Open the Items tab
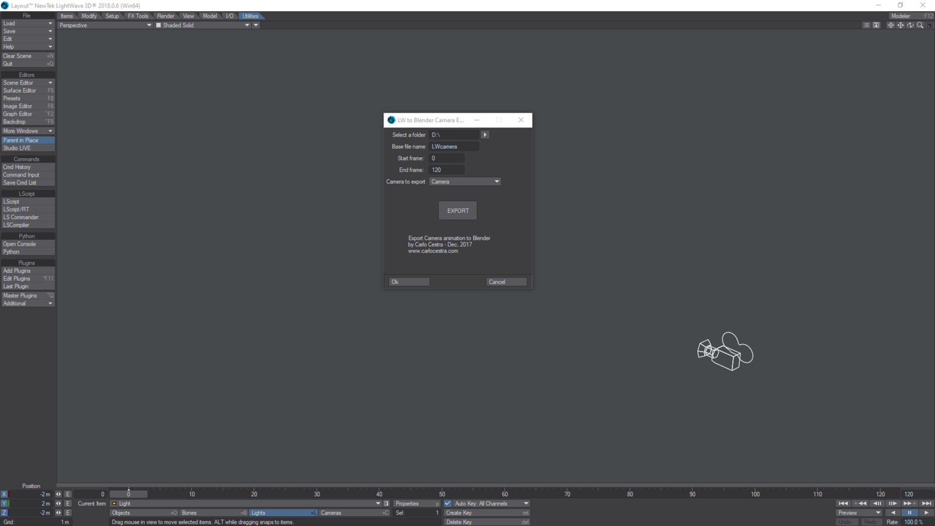This screenshot has width=935, height=526. coord(67,16)
